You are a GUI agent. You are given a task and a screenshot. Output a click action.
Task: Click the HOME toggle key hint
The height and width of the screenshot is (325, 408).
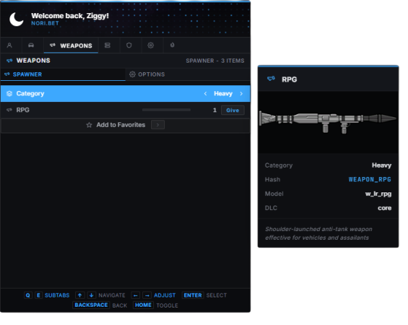[x=143, y=305]
